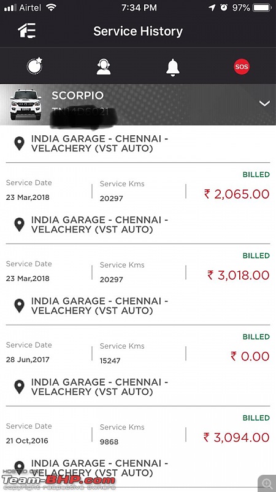Open customer support headset icon
The image size is (276, 492).
coord(104,66)
